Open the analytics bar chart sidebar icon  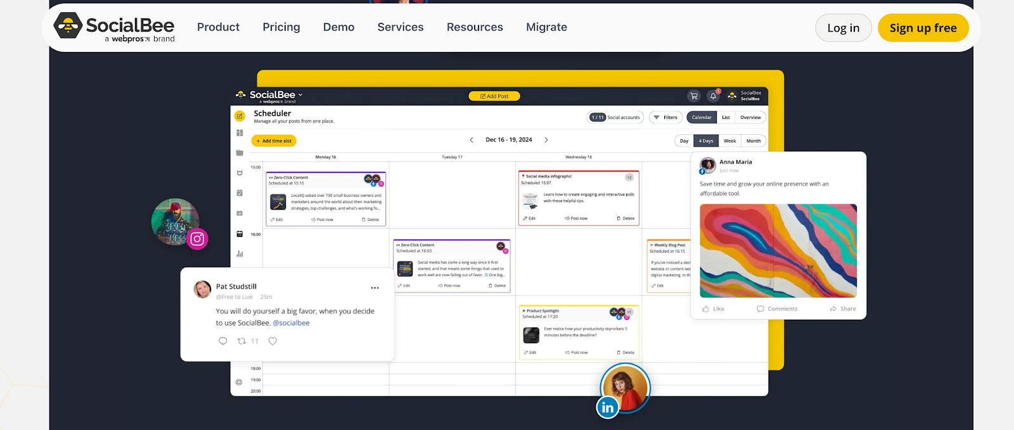coord(240,254)
